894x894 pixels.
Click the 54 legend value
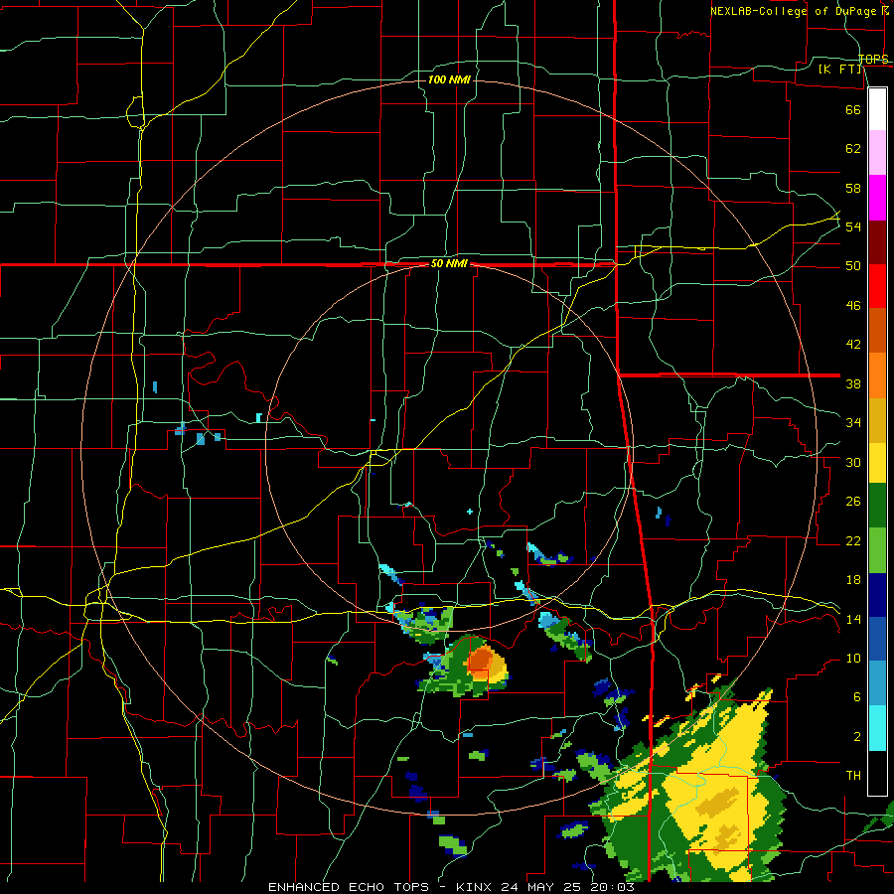click(853, 226)
